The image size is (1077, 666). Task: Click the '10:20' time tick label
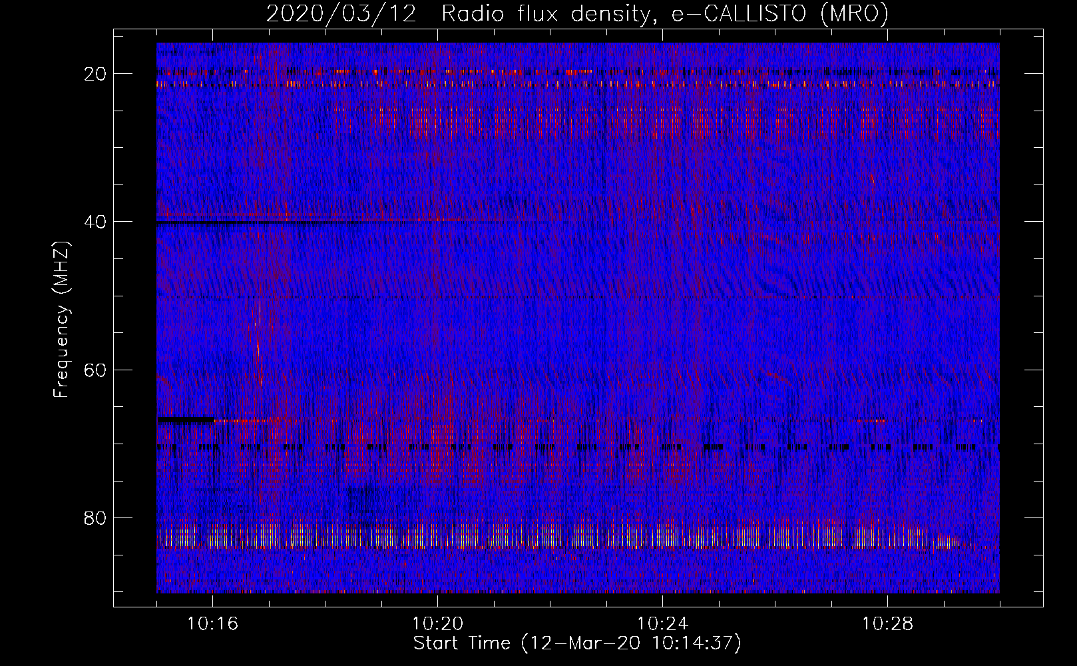coord(437,624)
